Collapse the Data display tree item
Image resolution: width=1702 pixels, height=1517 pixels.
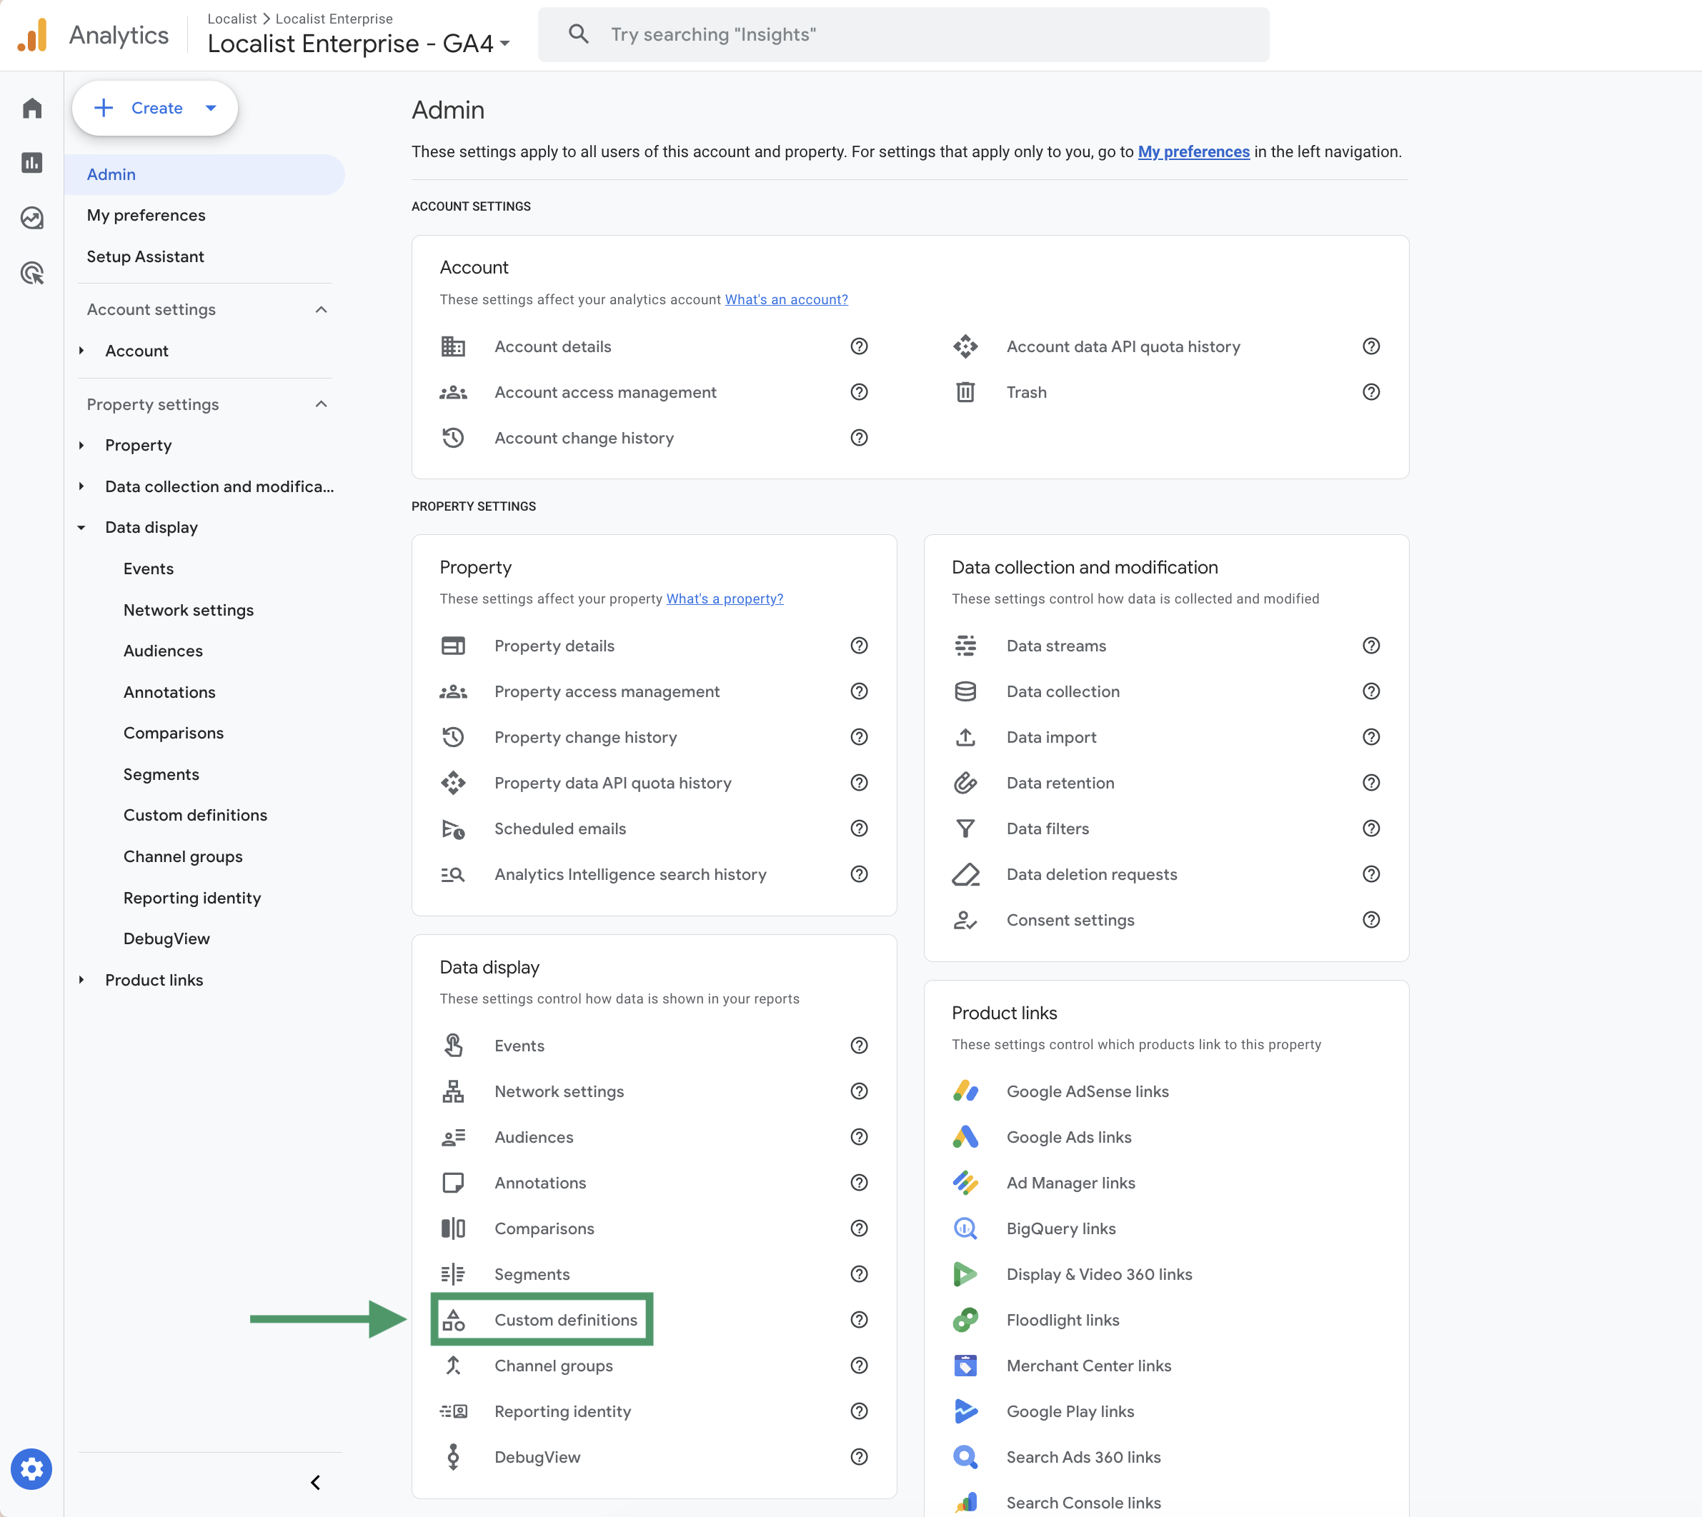pos(81,528)
